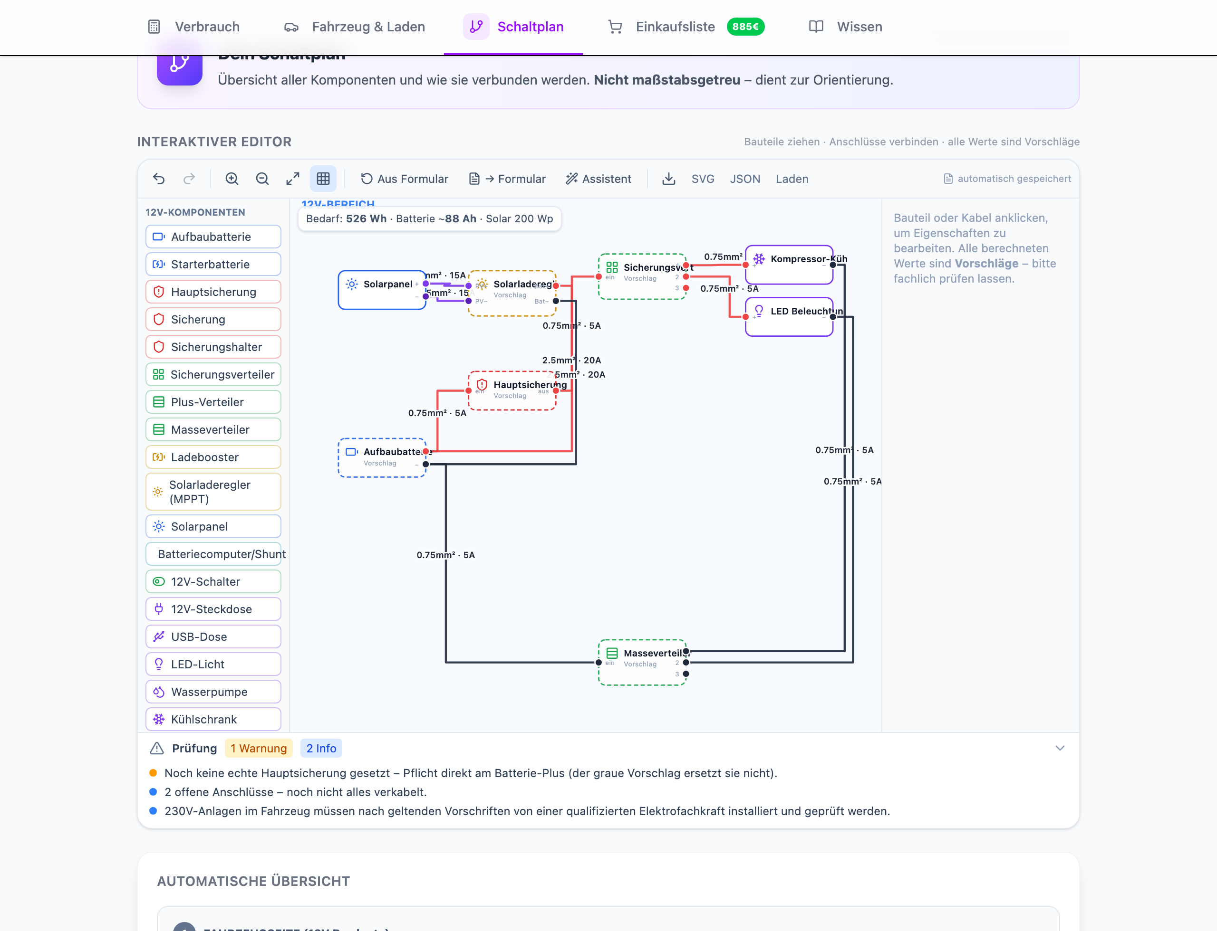Image resolution: width=1217 pixels, height=931 pixels.
Task: Select the Kompressor-Kühlschrank node
Action: [x=789, y=265]
